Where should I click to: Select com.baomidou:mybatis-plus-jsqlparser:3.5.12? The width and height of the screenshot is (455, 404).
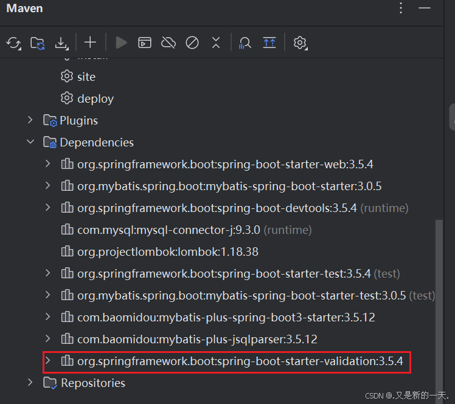point(197,340)
